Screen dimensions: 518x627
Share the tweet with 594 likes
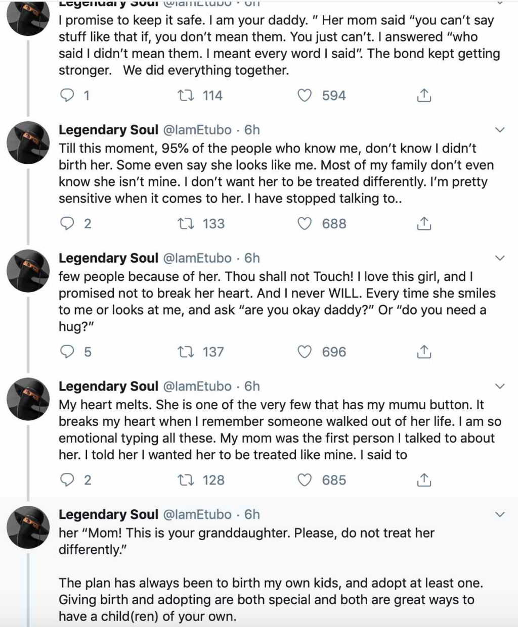tap(423, 95)
